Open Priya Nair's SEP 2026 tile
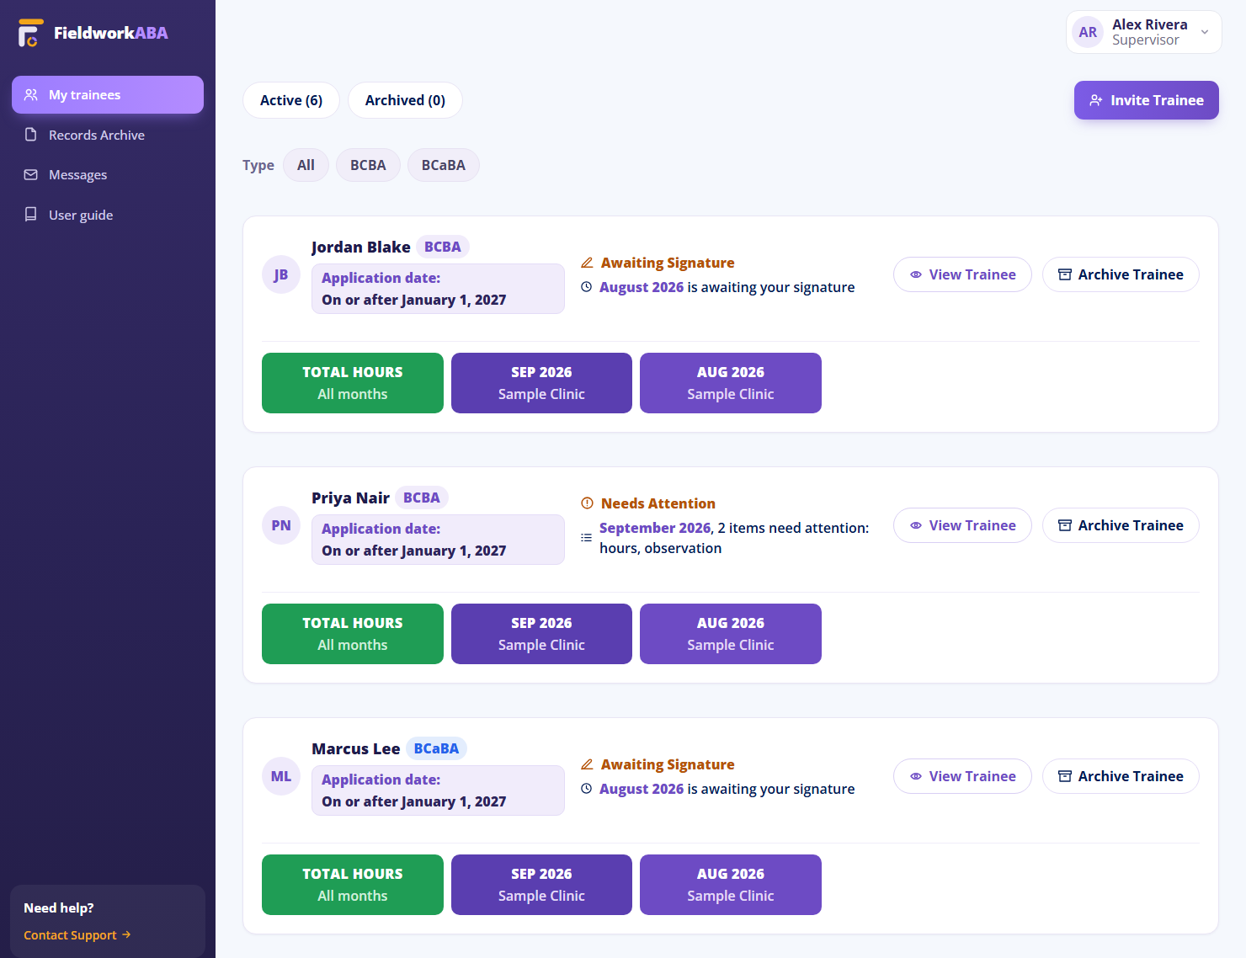The height and width of the screenshot is (958, 1246). click(541, 634)
